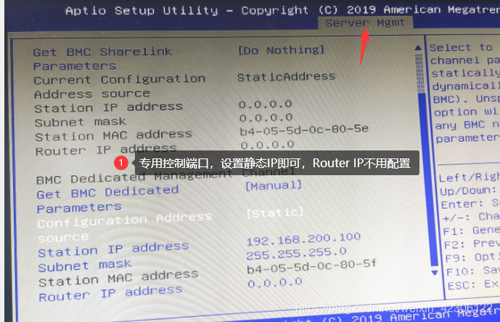The height and width of the screenshot is (322, 500).
Task: Select the highlighted Configuration Address source item
Action: [x=124, y=228]
